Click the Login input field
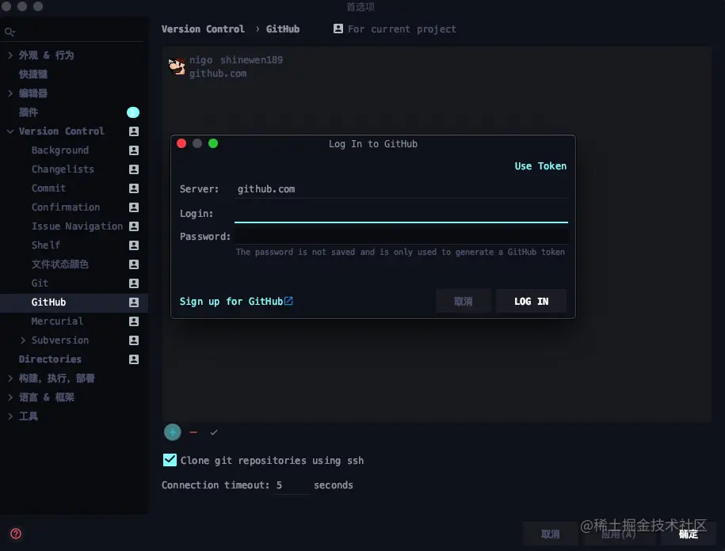The image size is (725, 551). tap(401, 213)
